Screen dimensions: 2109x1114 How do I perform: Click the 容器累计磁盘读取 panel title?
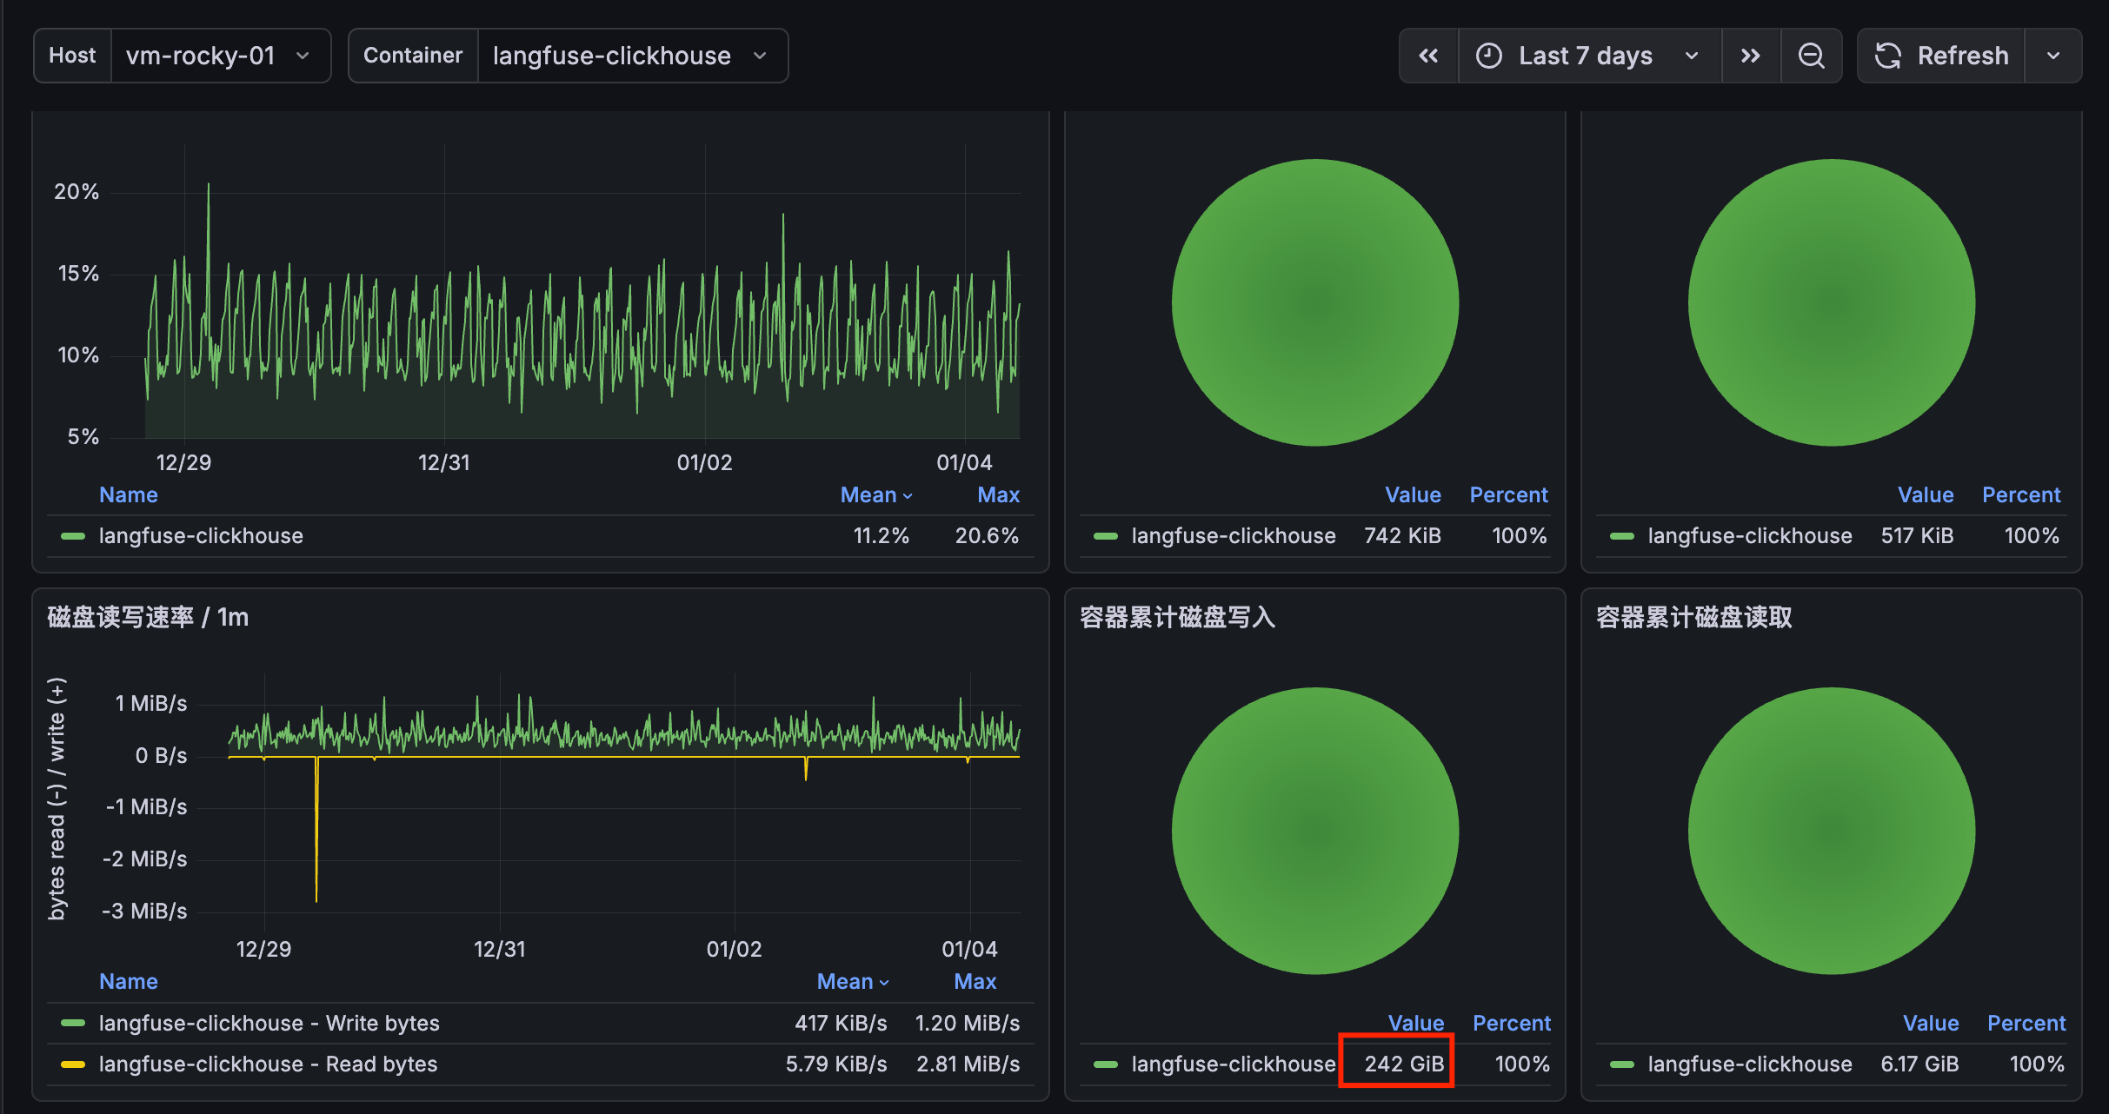(x=1693, y=617)
